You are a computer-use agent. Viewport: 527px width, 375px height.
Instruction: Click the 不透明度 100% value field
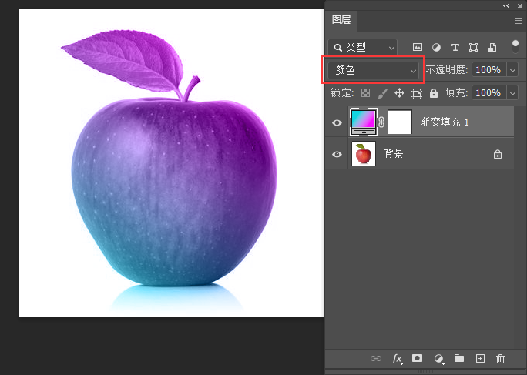click(x=488, y=70)
